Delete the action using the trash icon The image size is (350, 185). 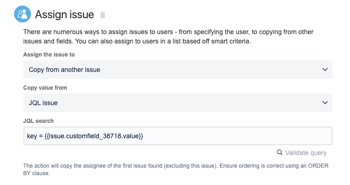[103, 15]
